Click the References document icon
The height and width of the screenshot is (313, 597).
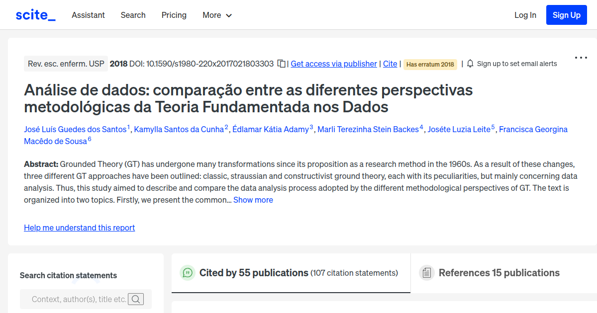click(x=426, y=272)
